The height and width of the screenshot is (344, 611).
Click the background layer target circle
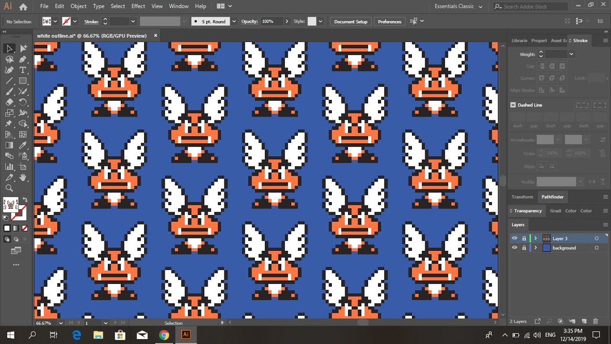point(596,248)
